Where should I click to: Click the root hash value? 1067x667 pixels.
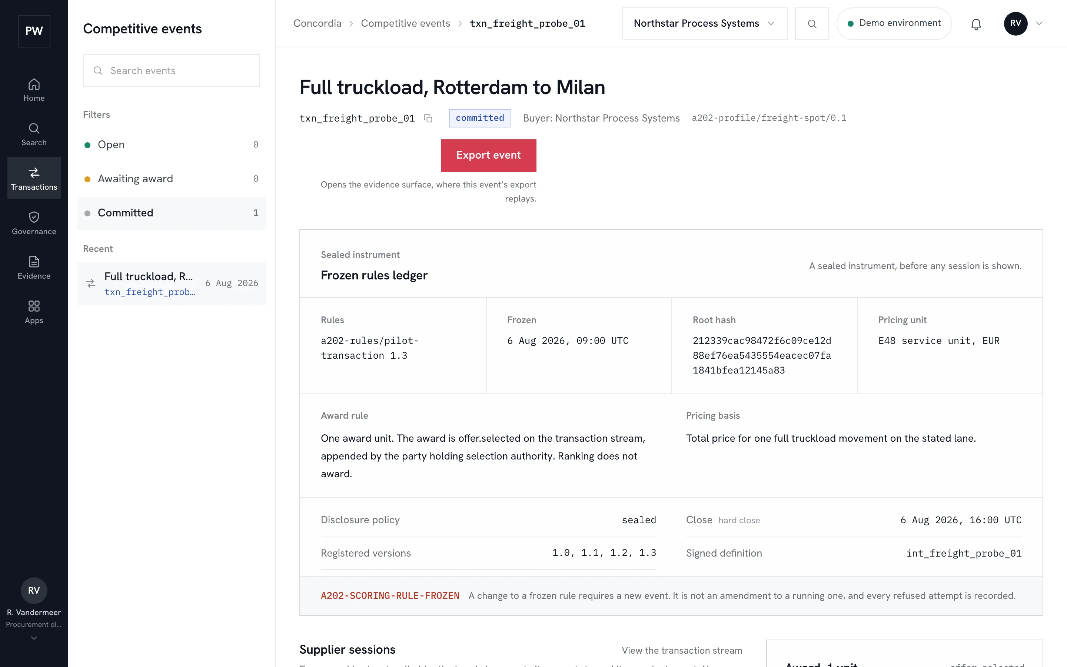click(x=762, y=356)
